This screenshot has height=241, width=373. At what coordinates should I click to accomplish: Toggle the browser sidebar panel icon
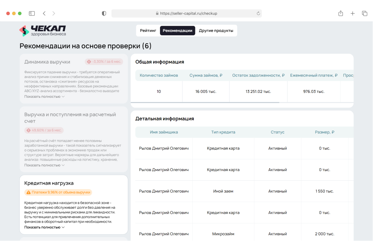click(x=32, y=13)
